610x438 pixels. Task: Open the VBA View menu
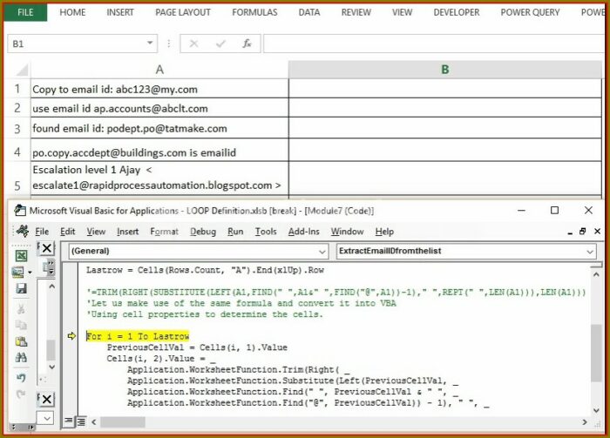(x=96, y=232)
